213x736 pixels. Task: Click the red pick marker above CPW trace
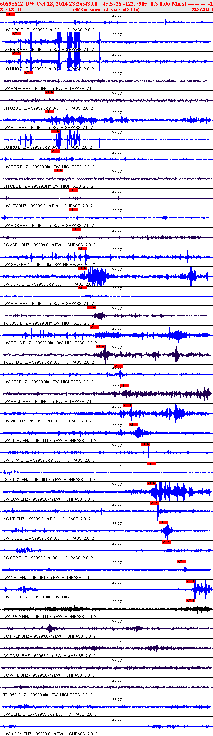(x=145, y=444)
